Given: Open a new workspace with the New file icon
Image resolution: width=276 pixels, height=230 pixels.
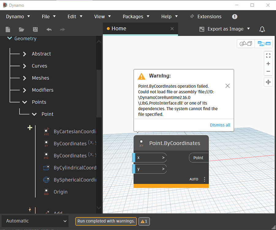Looking at the screenshot, I should point(8,29).
